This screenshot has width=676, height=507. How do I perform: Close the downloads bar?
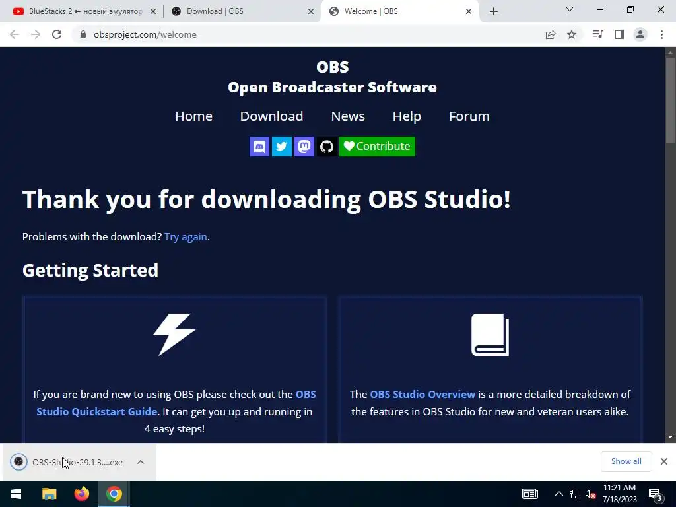coord(664,461)
